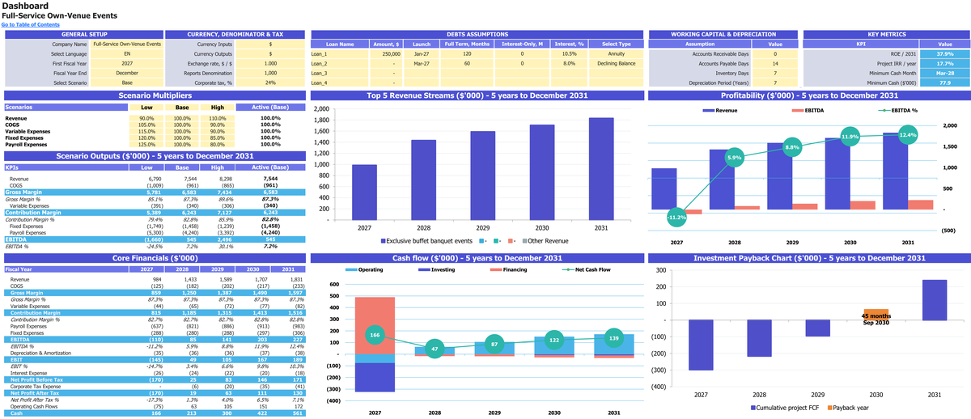Screen dimensions: 971x419
Task: Select the Minimum Cash Month value Mar-28
Action: click(x=945, y=73)
